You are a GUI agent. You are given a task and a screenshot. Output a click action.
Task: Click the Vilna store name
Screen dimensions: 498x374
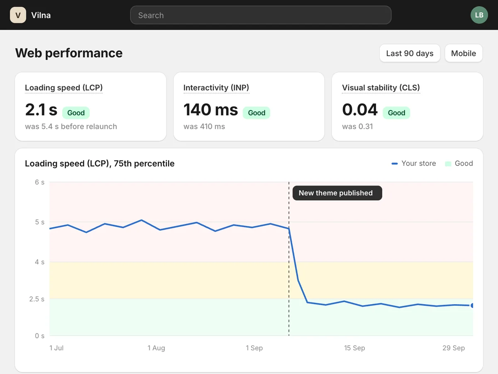point(41,15)
